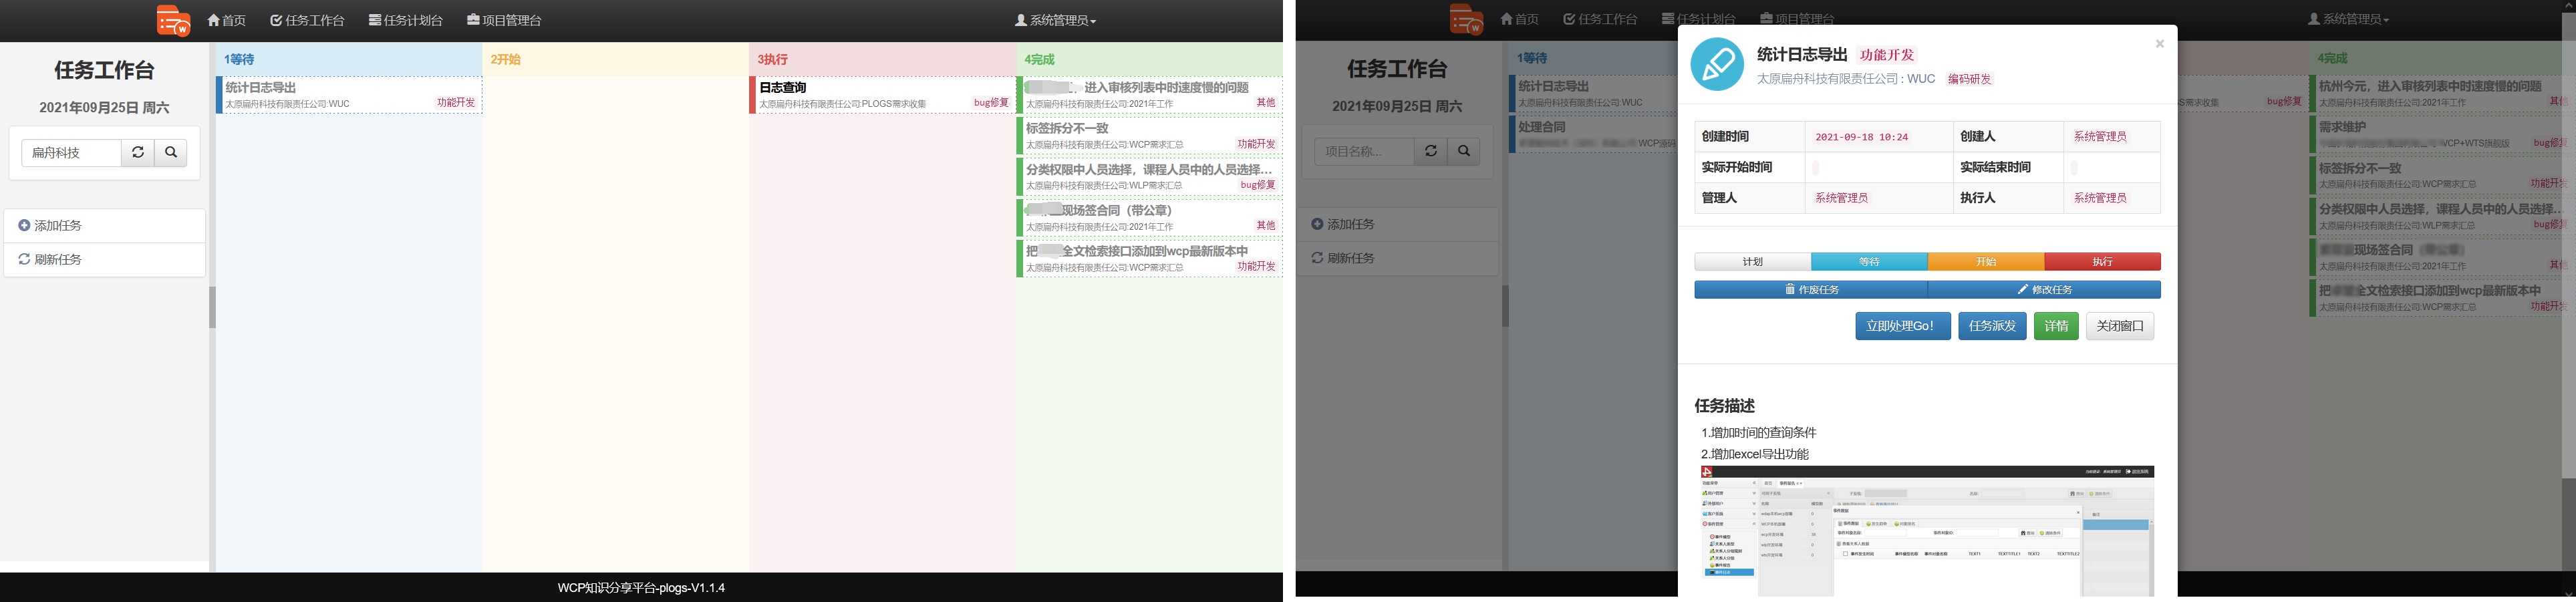Open the 处理合同 card in the dimmed right page
The height and width of the screenshot is (602, 2576).
tap(1593, 135)
